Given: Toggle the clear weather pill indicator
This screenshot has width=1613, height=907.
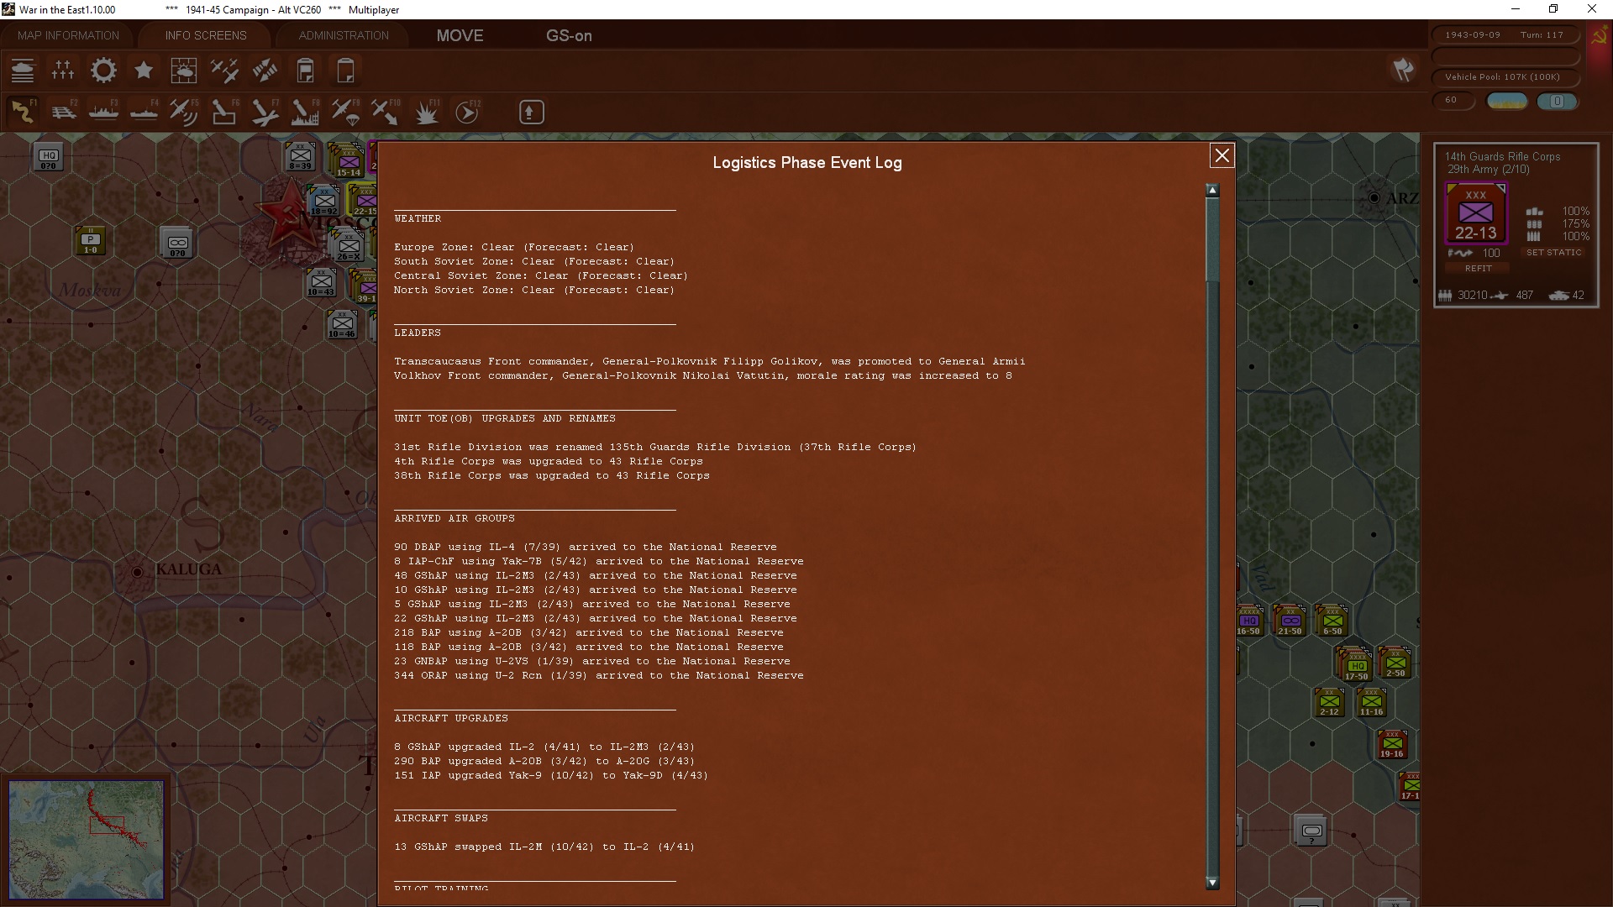Looking at the screenshot, I should (1507, 101).
